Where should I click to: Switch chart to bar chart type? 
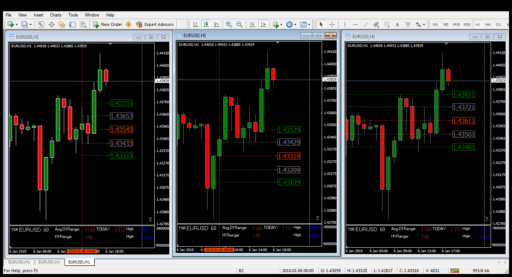pos(195,24)
